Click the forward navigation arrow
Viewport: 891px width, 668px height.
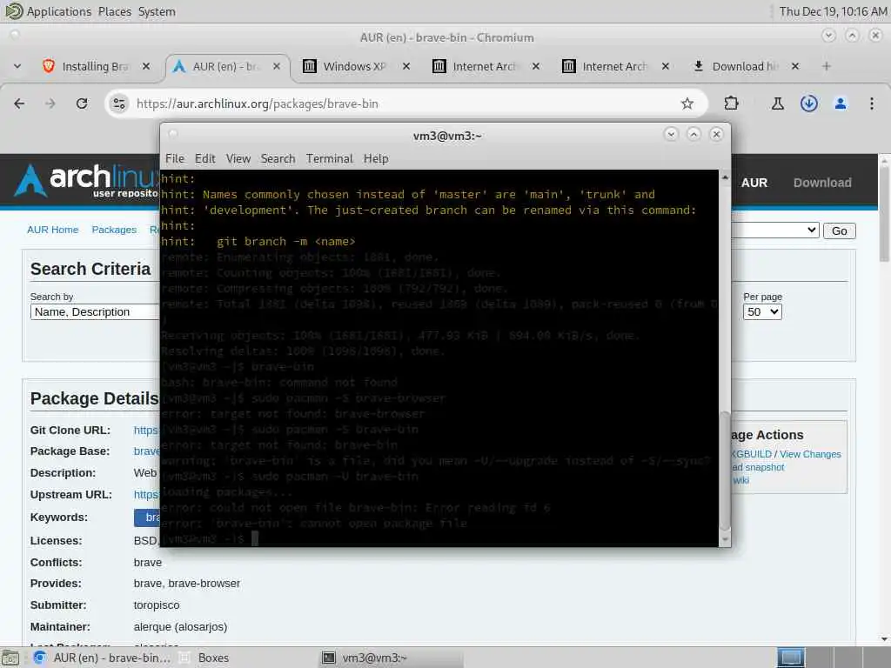tap(50, 104)
